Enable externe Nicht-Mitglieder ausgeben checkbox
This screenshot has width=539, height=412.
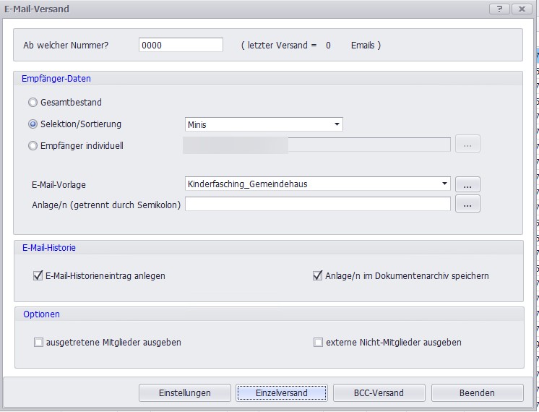[318, 342]
